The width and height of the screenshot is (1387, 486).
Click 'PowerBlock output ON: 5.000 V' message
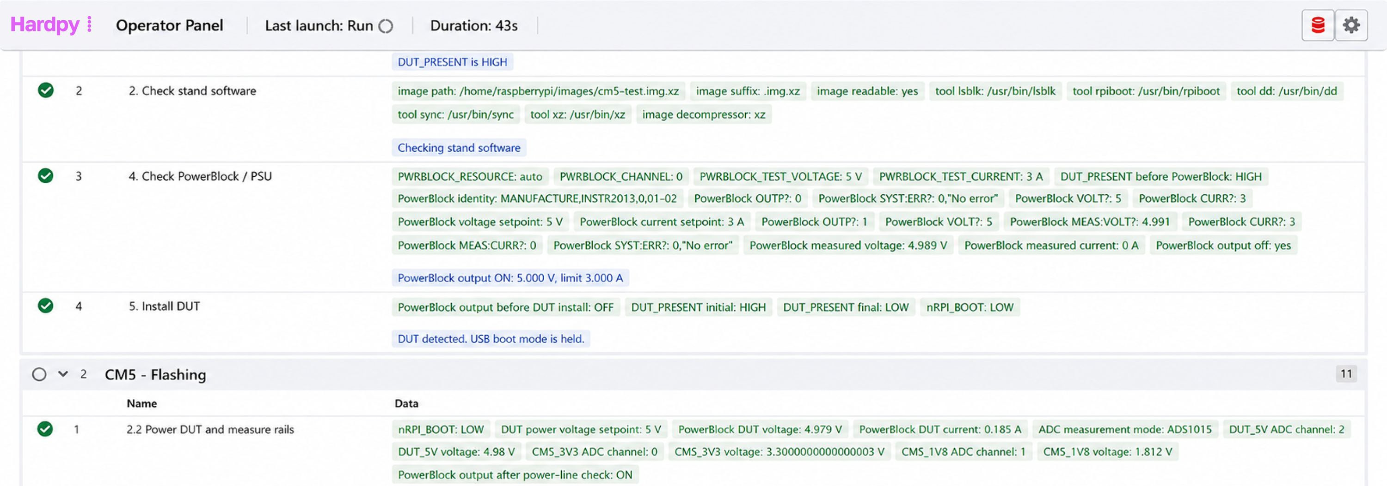click(x=510, y=278)
